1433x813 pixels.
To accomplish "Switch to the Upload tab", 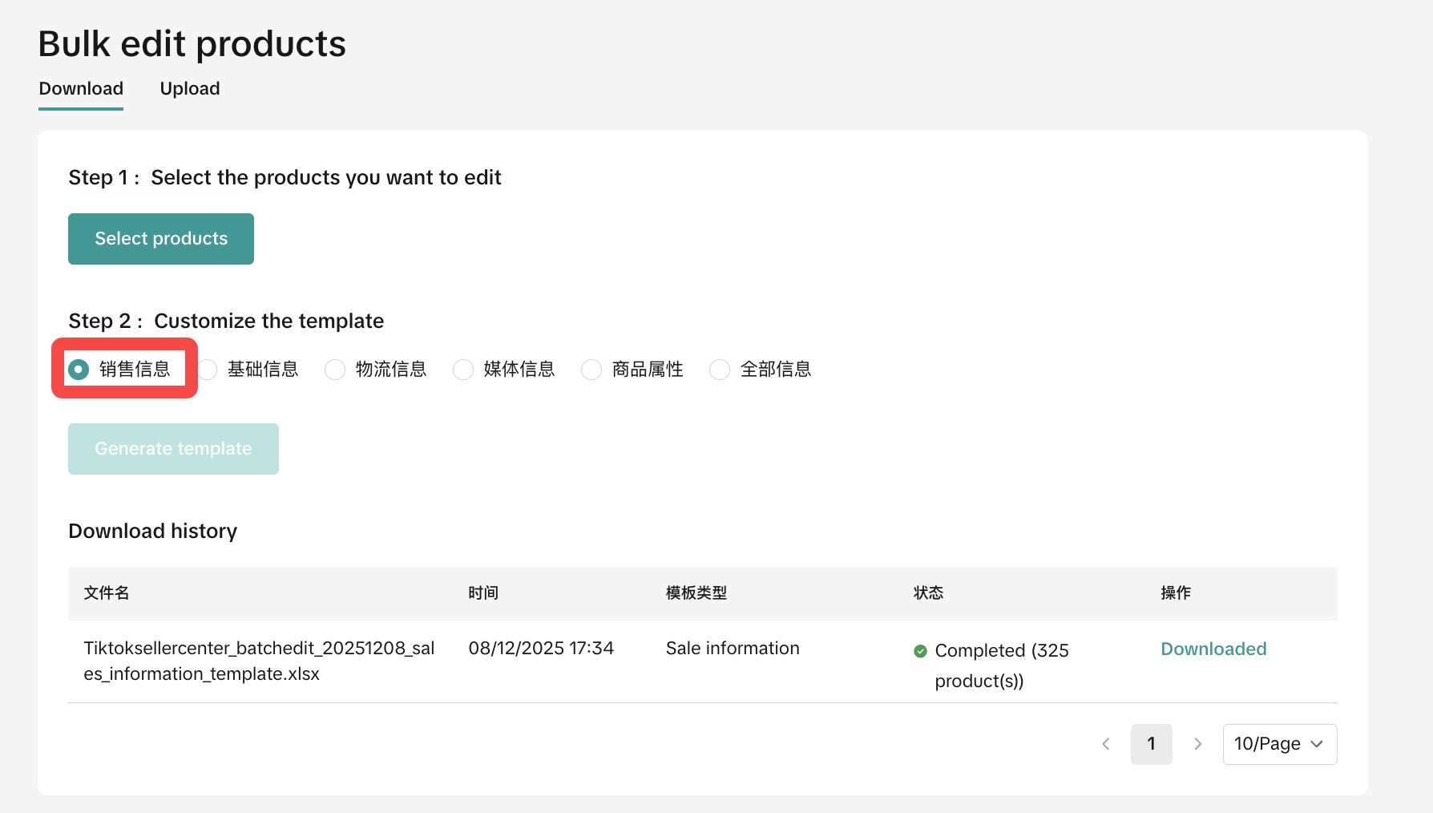I will (x=189, y=89).
